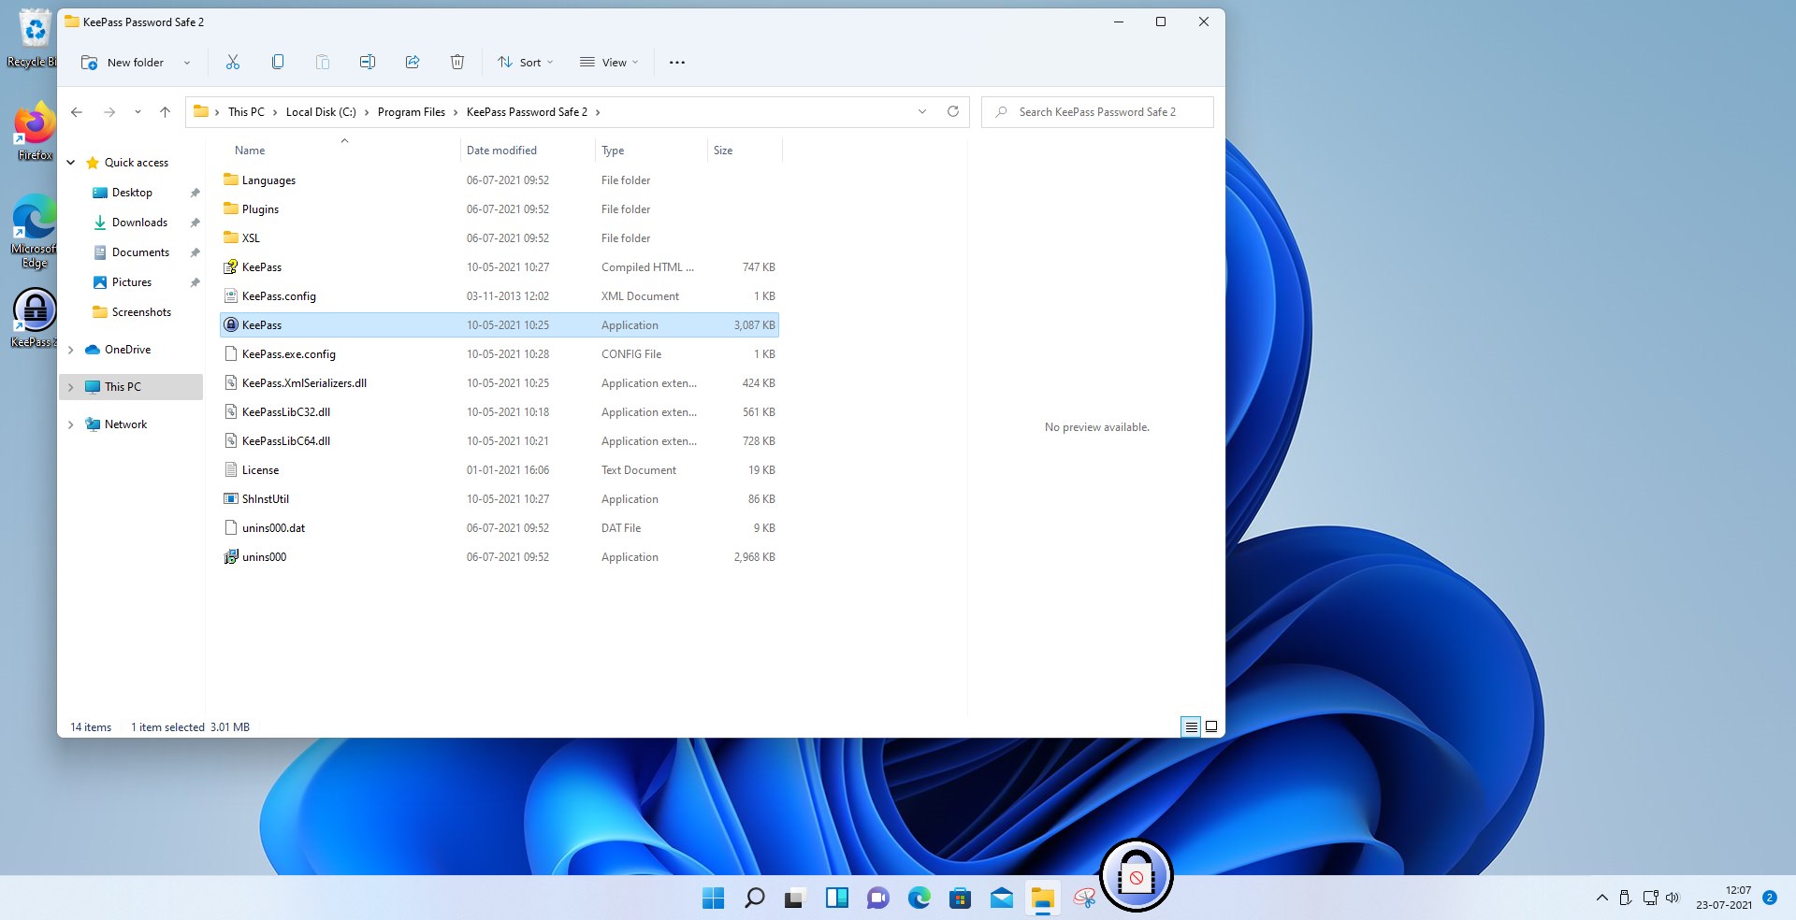This screenshot has height=920, width=1796.
Task: Open recent locations dropdown arrow
Action: tap(138, 112)
